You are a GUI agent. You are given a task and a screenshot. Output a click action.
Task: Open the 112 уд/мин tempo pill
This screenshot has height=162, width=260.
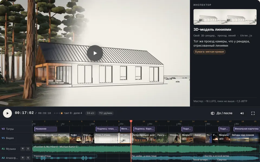click(106, 113)
